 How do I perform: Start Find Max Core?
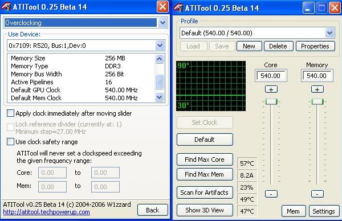pyautogui.click(x=205, y=159)
